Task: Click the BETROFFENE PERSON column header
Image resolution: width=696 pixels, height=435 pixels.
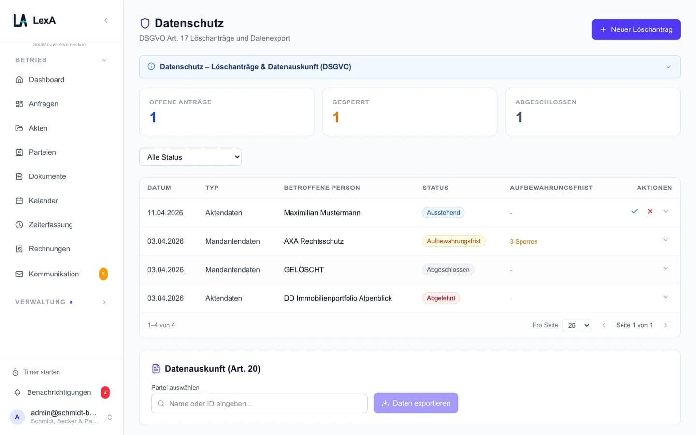Action: pyautogui.click(x=322, y=188)
